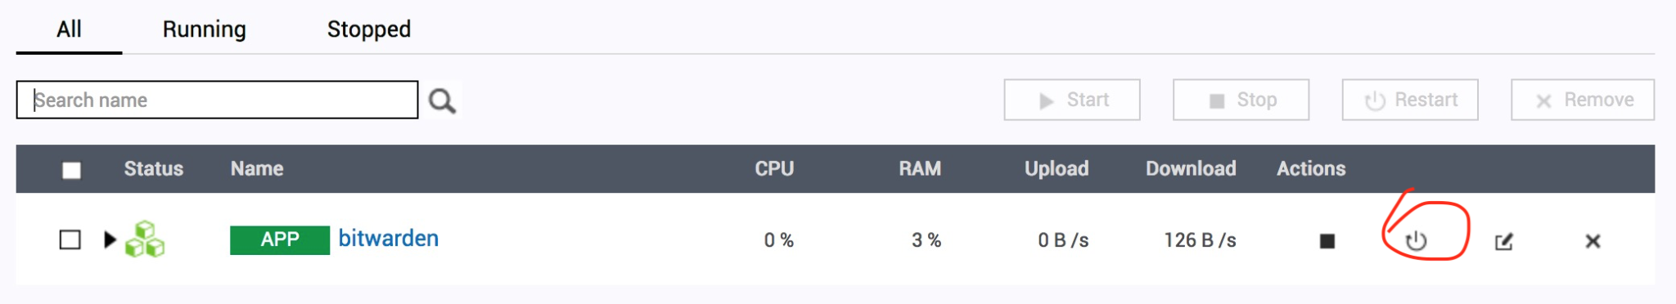1676x304 pixels.
Task: Click the Start button
Action: (1072, 100)
